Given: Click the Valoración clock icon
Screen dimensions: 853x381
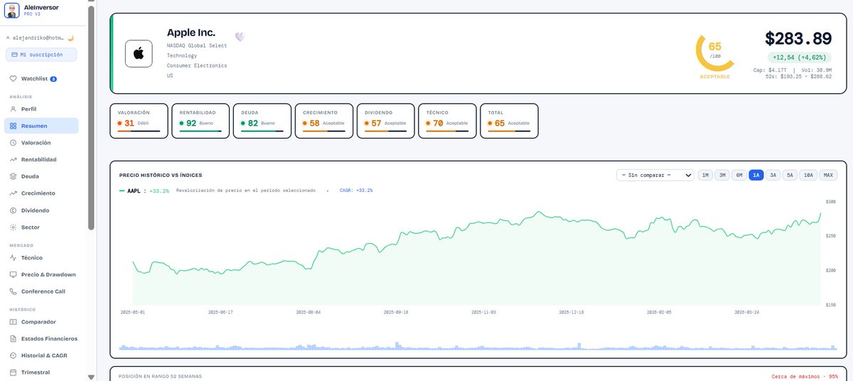Looking at the screenshot, I should click(14, 143).
